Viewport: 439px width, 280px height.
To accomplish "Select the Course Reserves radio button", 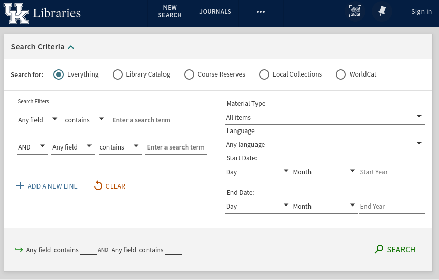I will click(x=189, y=74).
